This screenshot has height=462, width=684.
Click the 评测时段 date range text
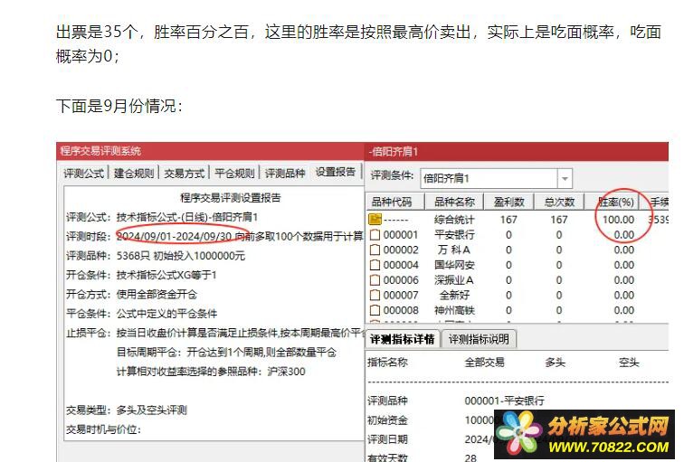point(174,236)
